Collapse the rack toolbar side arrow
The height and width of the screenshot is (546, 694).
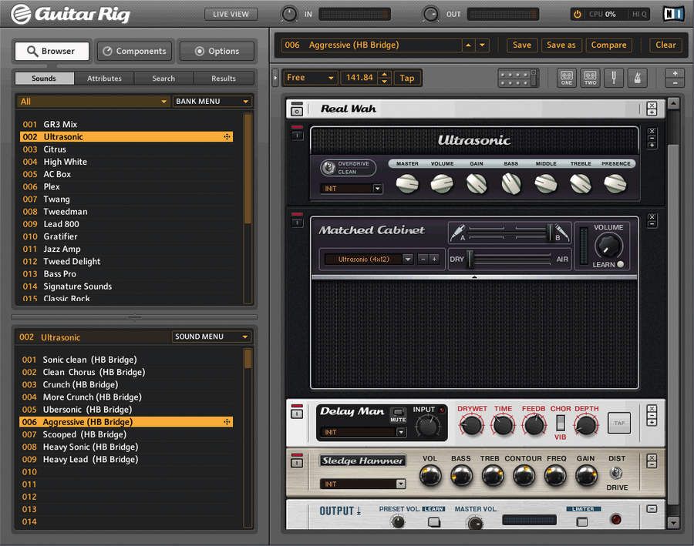(x=275, y=78)
